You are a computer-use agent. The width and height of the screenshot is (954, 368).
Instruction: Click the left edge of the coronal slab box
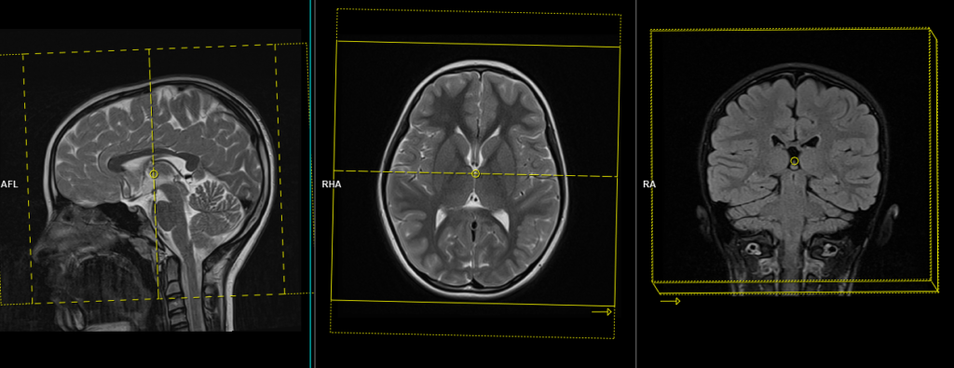coord(651,157)
